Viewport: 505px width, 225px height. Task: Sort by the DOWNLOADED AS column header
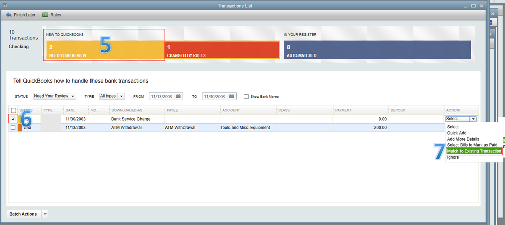(x=136, y=110)
